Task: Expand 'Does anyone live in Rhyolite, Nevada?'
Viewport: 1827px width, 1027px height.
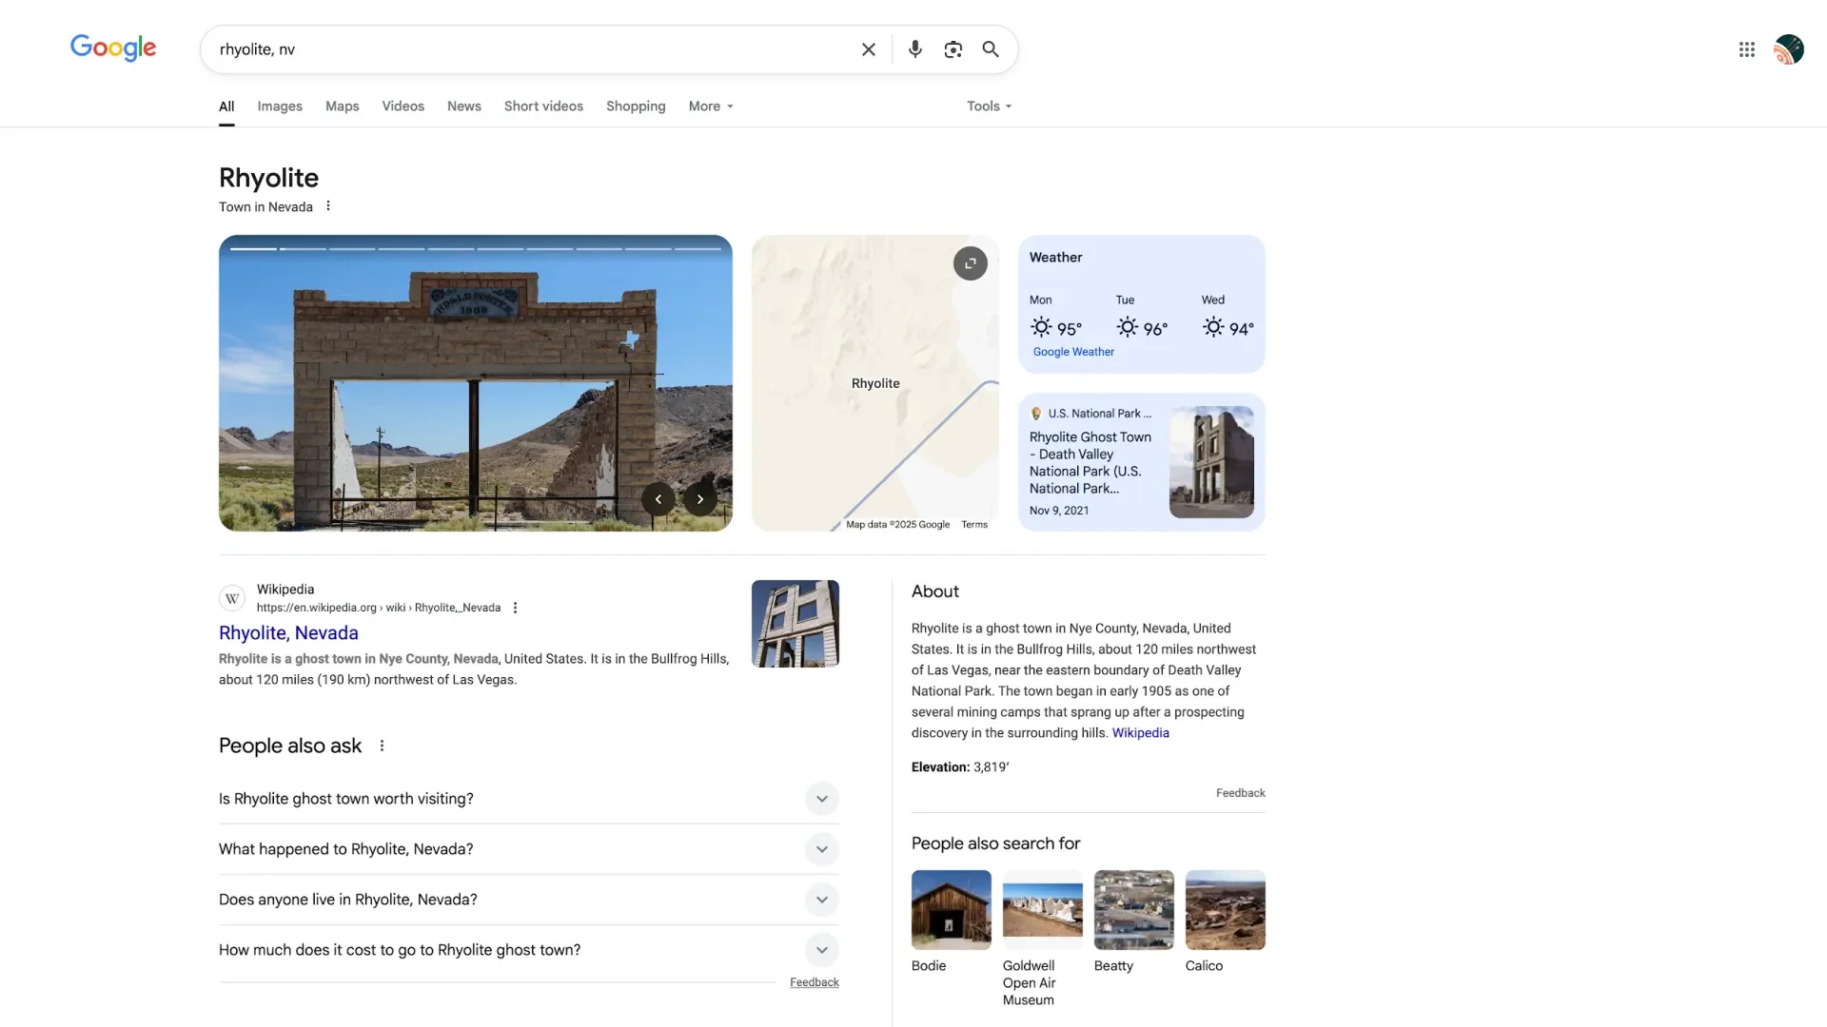Action: 821,900
